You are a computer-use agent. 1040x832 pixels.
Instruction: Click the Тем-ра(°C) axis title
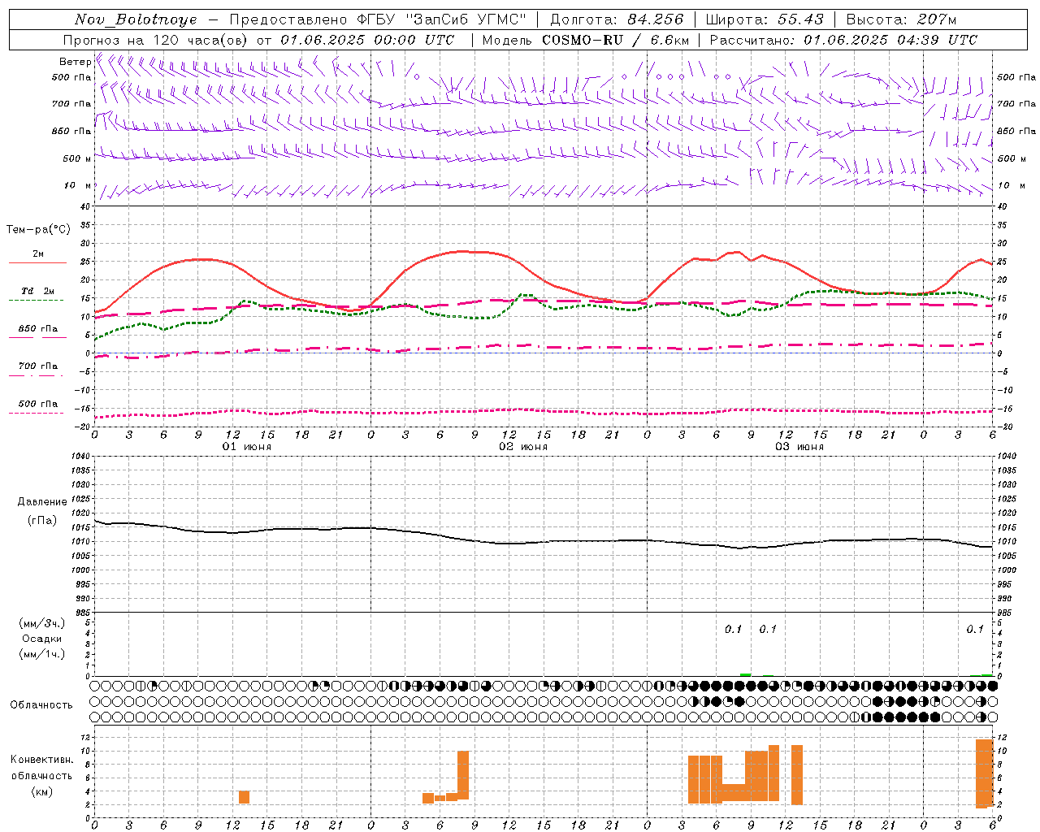tap(38, 230)
